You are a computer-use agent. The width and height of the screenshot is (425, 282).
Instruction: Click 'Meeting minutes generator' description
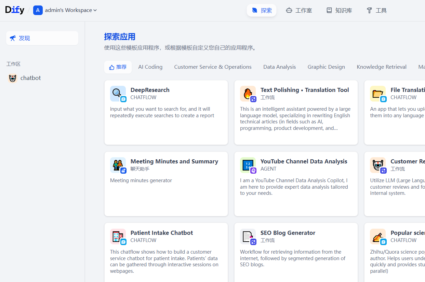pyautogui.click(x=141, y=180)
